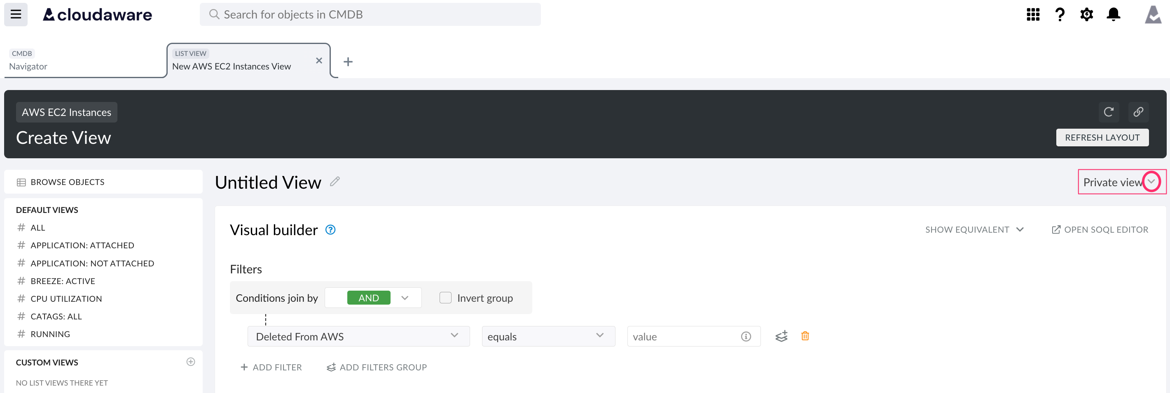Delete the filter with trash icon
The height and width of the screenshot is (393, 1170).
pos(805,336)
